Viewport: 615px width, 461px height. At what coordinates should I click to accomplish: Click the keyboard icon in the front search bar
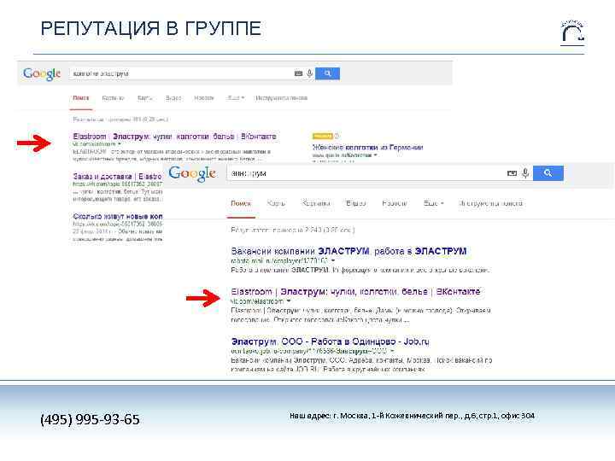(512, 172)
